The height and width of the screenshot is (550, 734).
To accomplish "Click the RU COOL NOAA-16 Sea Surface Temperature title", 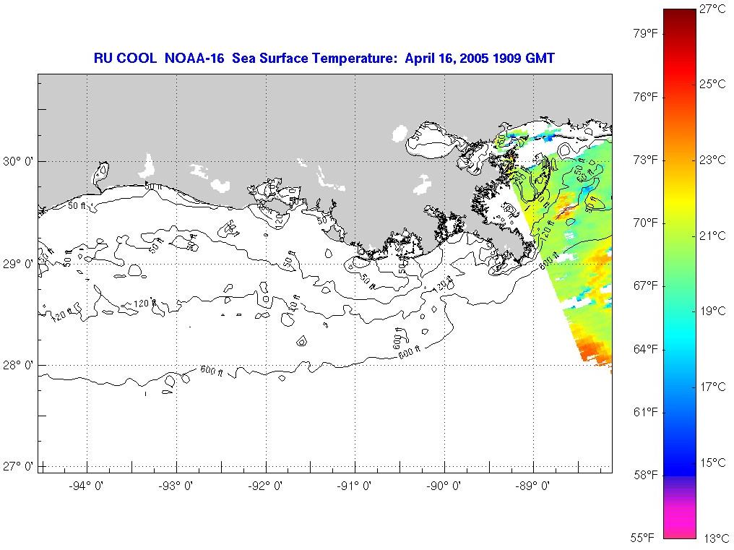I will point(324,59).
